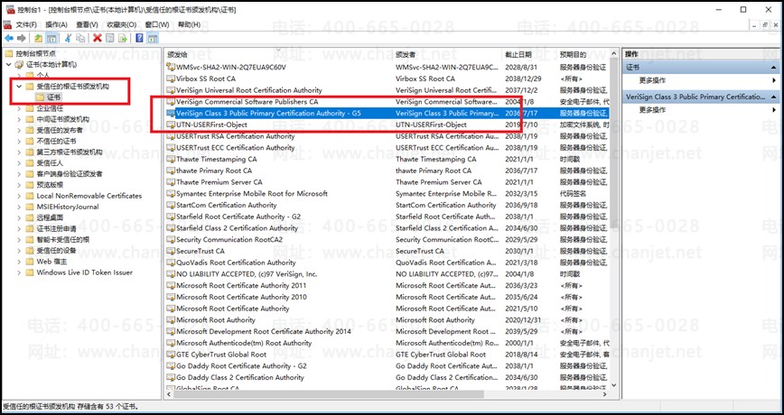This screenshot has width=784, height=415.
Task: Select the Web 宿主 tree item
Action: pyautogui.click(x=52, y=262)
